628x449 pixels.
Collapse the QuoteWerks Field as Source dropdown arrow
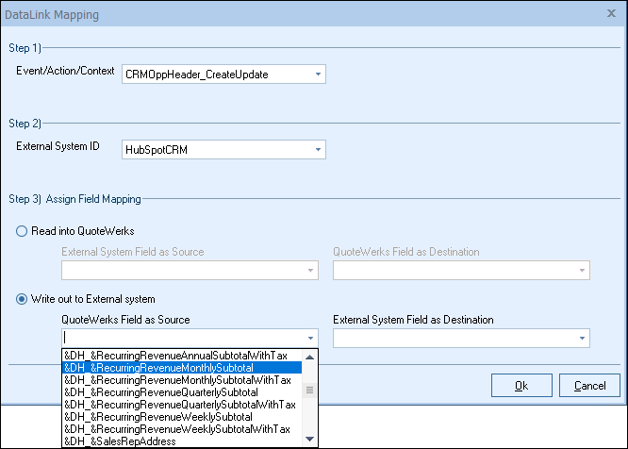(x=309, y=337)
